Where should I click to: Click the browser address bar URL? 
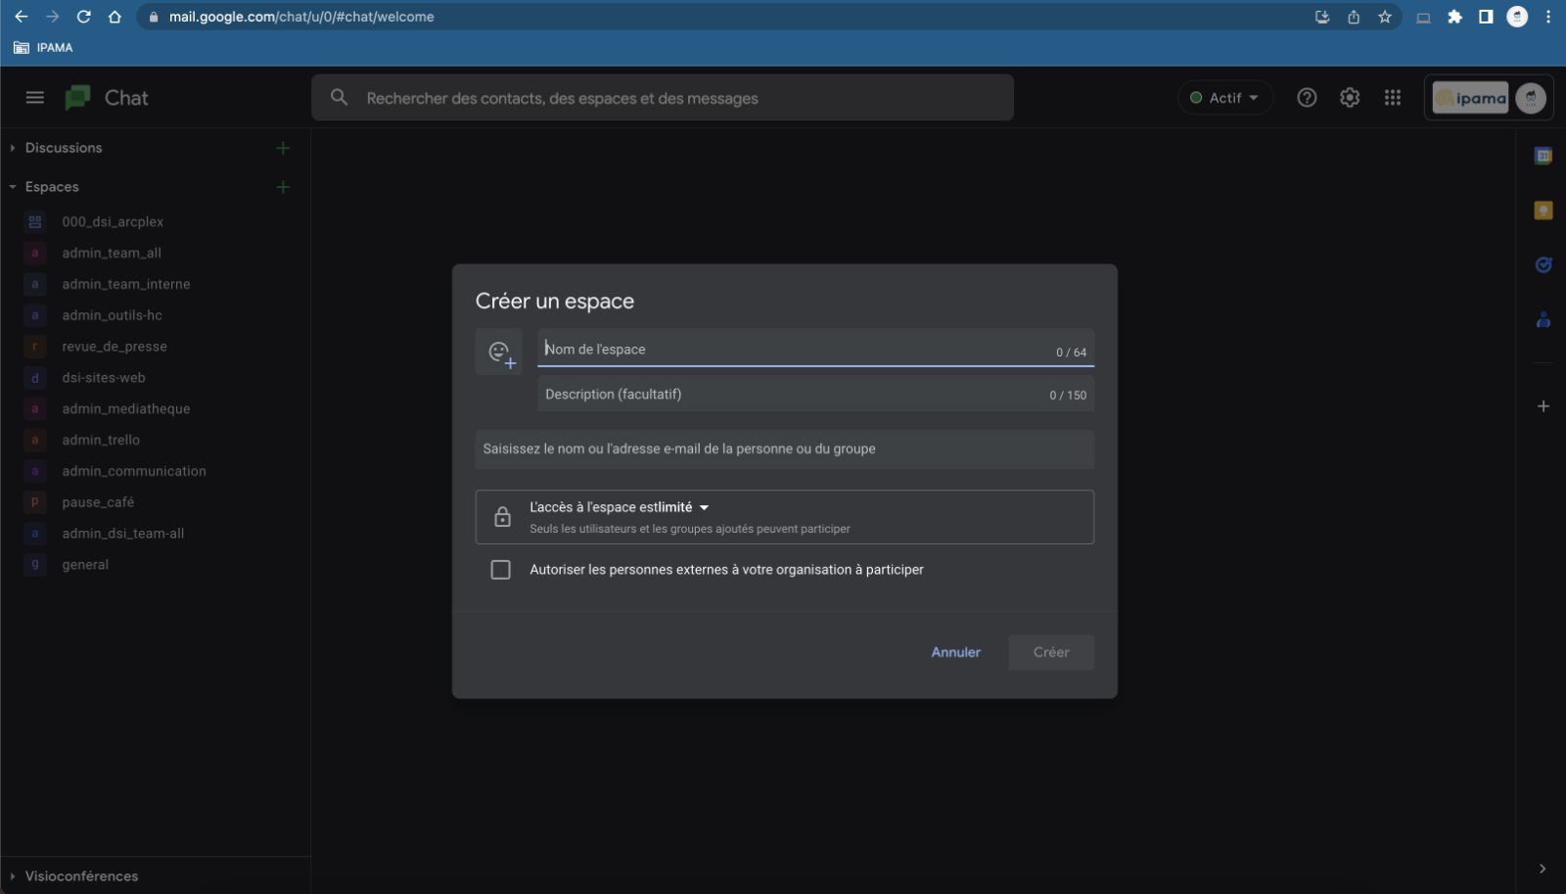point(300,17)
